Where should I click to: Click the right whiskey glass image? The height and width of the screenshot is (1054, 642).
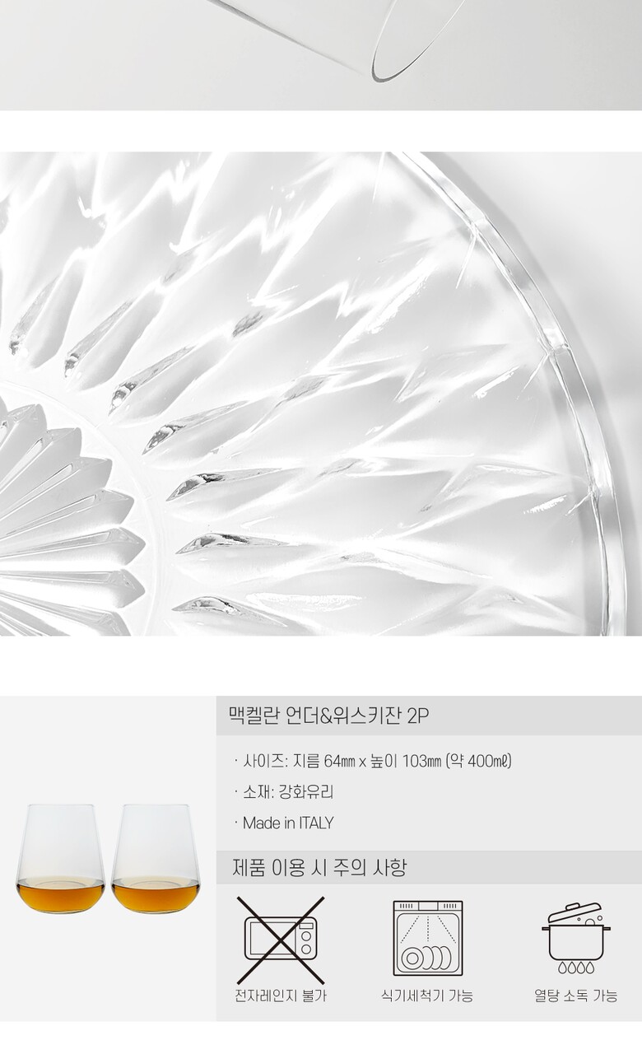156,859
